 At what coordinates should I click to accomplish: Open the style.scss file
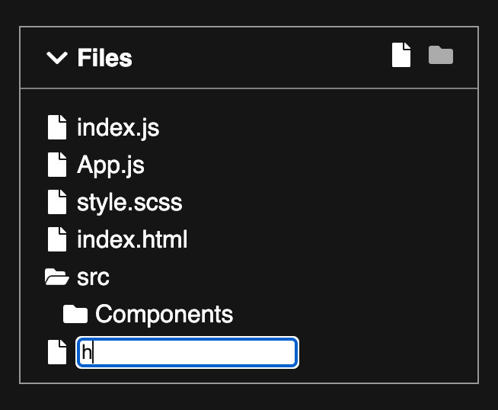129,203
